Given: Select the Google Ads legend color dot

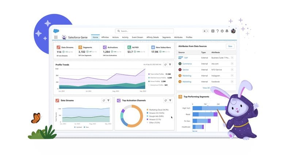Looking at the screenshot, I should (147, 116).
